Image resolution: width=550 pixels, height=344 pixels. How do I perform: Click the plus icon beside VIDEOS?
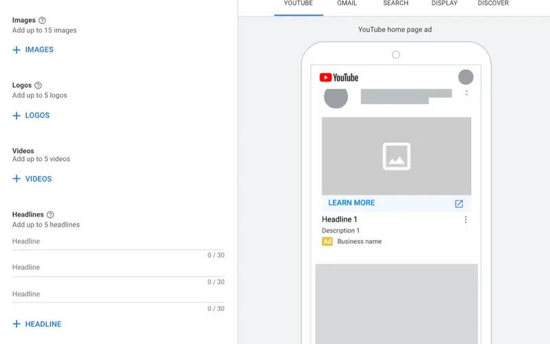tap(16, 179)
